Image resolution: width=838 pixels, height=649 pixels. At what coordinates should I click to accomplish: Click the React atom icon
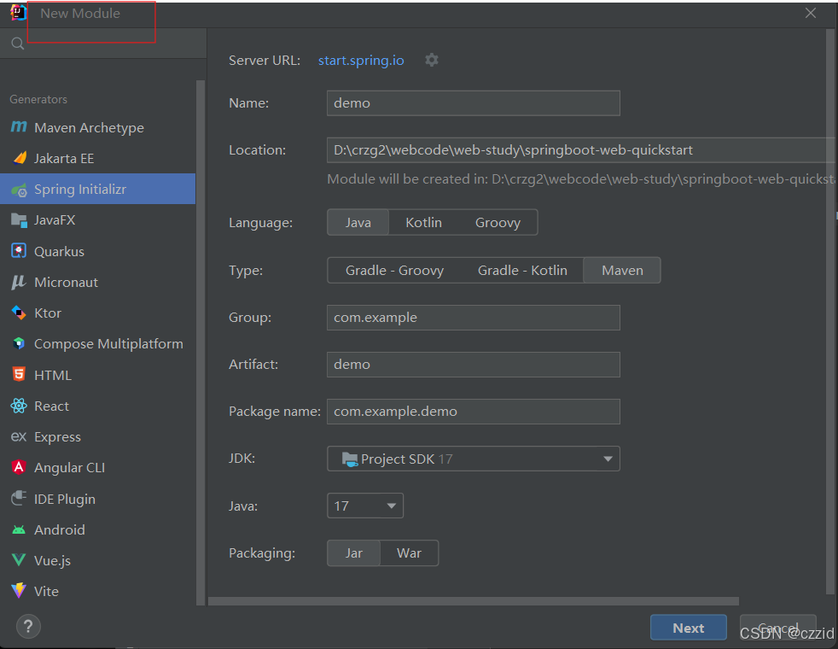click(x=19, y=406)
